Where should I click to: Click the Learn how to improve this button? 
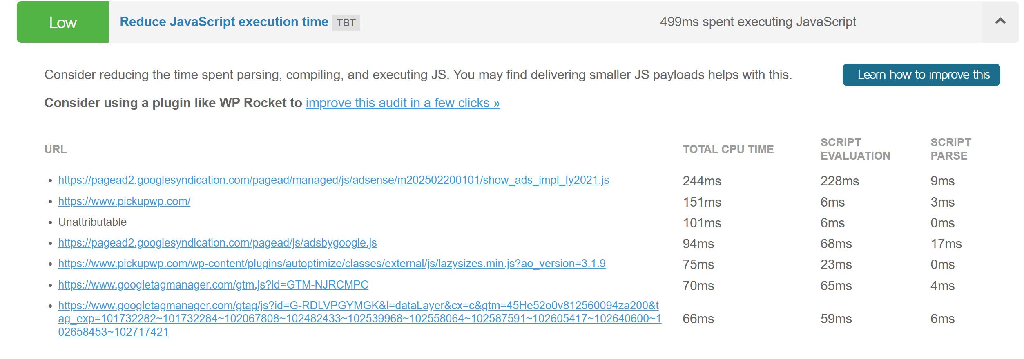click(x=921, y=75)
